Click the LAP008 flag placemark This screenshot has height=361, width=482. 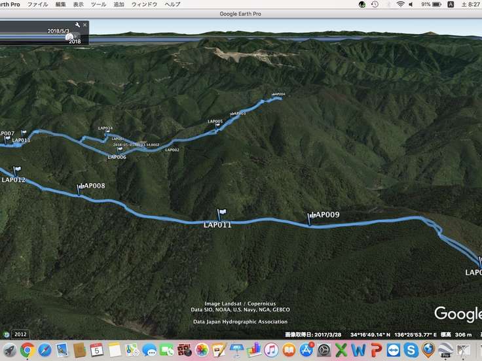(81, 188)
